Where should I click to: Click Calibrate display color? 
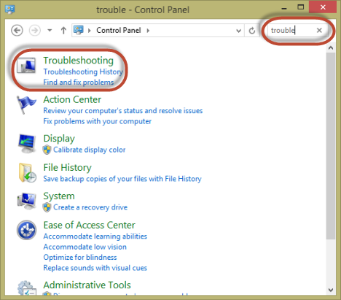pyautogui.click(x=90, y=150)
